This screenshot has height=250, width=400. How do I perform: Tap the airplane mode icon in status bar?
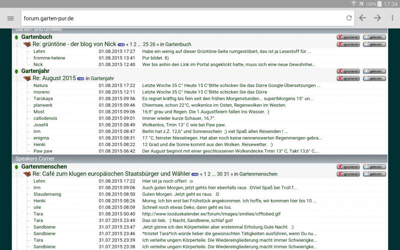click(x=360, y=4)
